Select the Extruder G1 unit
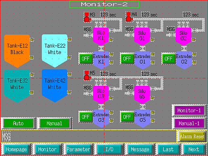Screen dimensions: 208x156 click(x=142, y=60)
